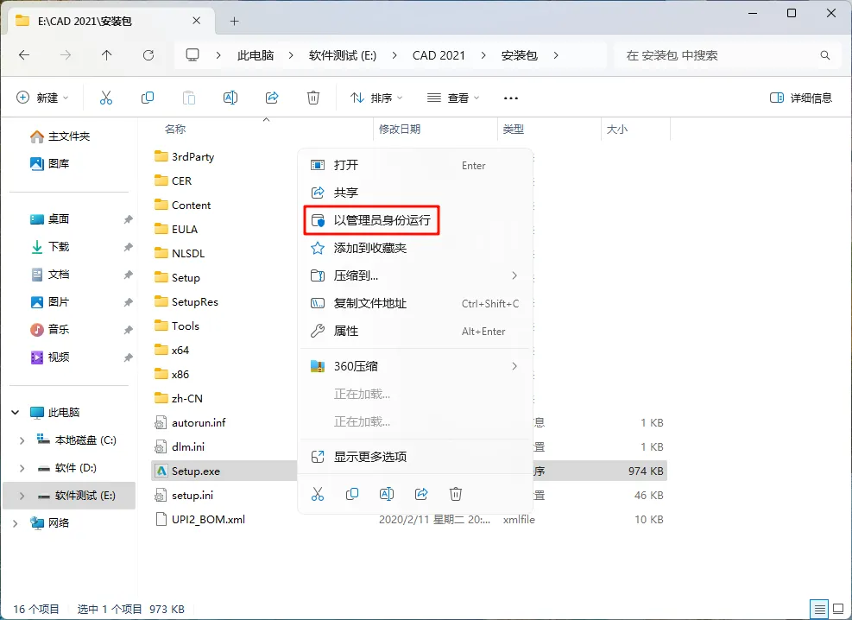The image size is (852, 620).
Task: Click the share icon at context menu bottom
Action: pos(421,494)
